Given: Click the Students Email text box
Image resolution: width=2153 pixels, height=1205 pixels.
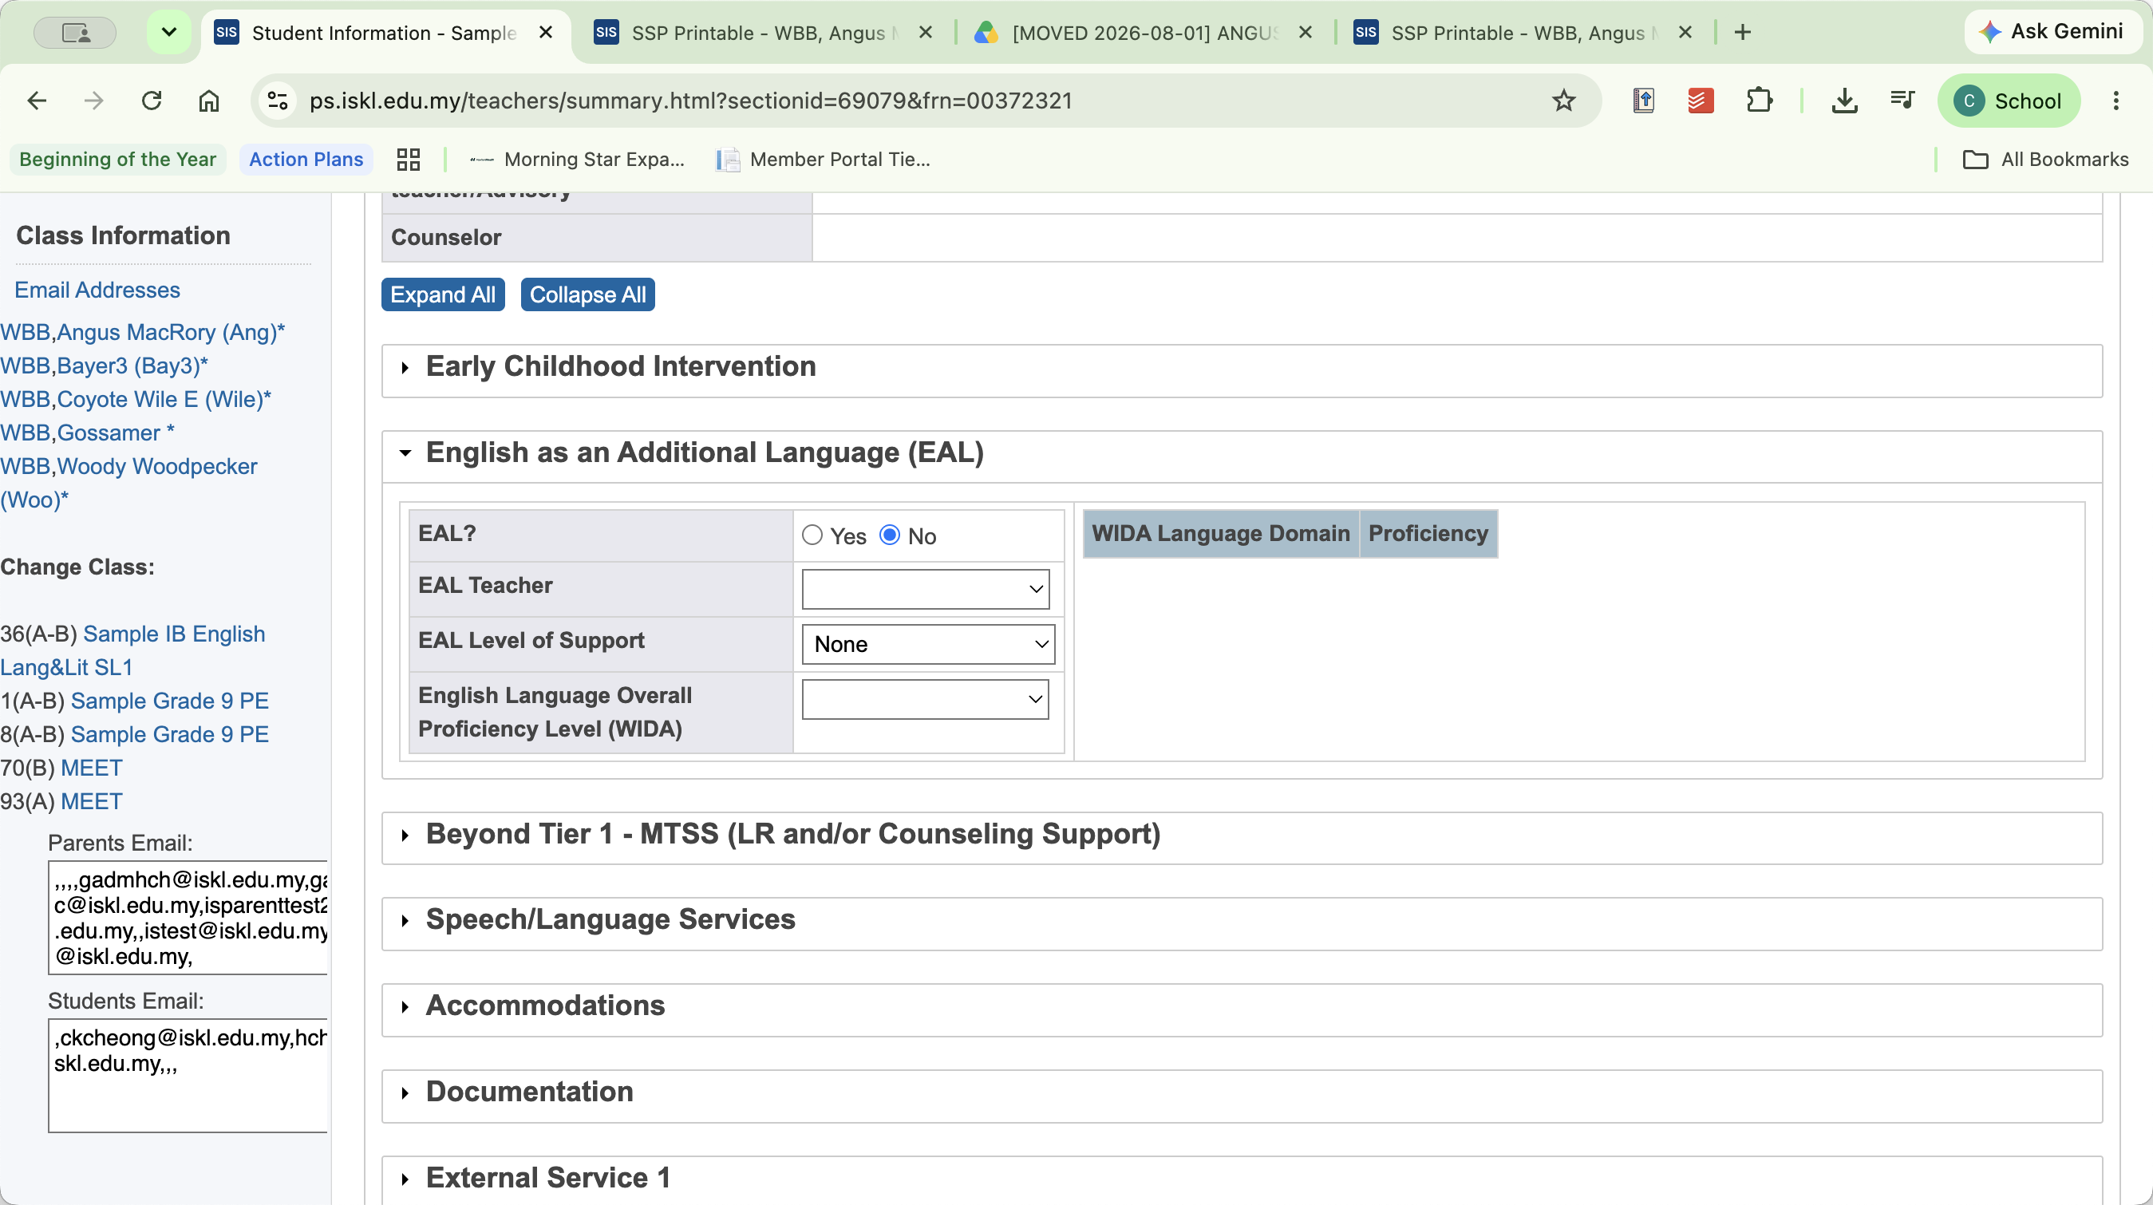Looking at the screenshot, I should pos(188,1077).
